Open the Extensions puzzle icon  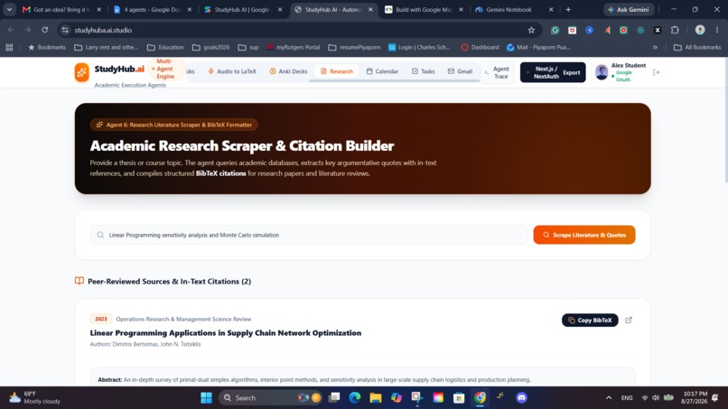coord(675,30)
